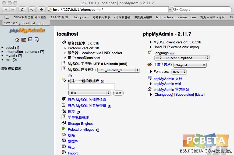Open the SQL query window icon
This screenshot has height=155, width=234.
coord(24,40)
